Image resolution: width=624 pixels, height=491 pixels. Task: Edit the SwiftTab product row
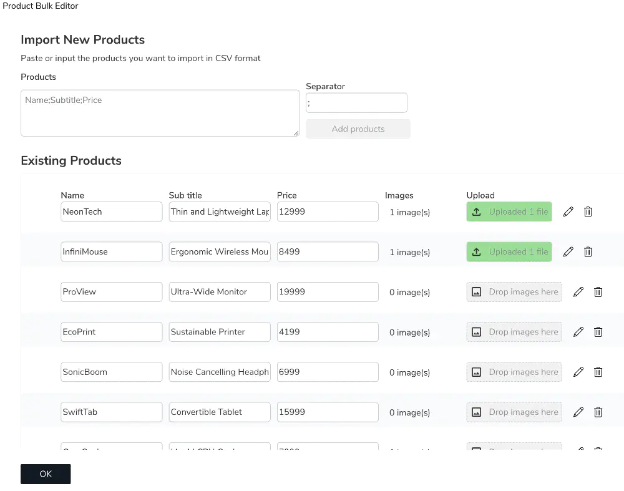(578, 412)
